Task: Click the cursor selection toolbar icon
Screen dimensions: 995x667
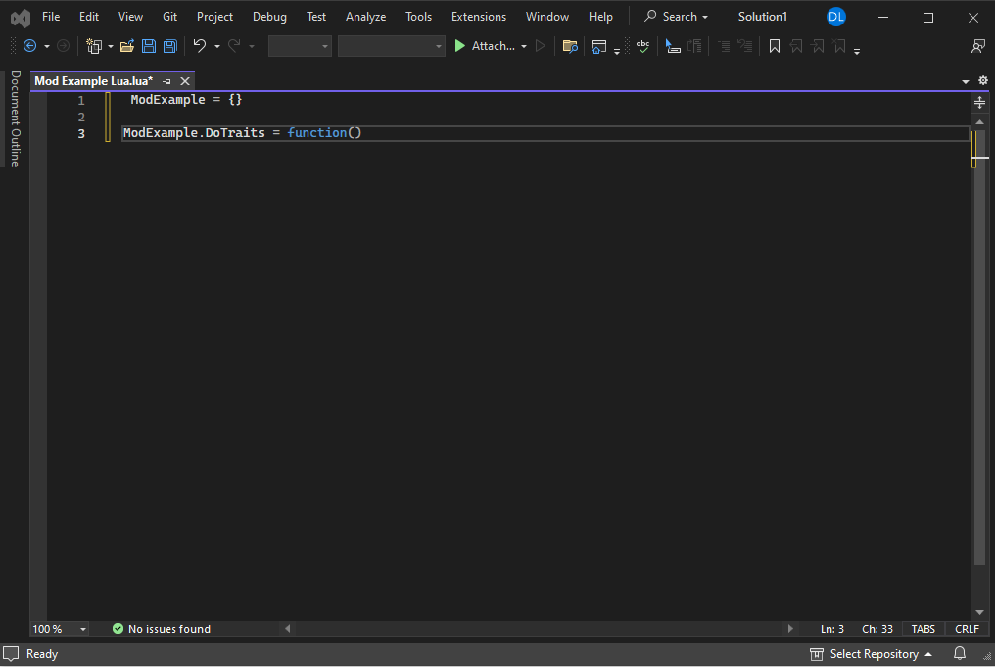Action: click(673, 46)
